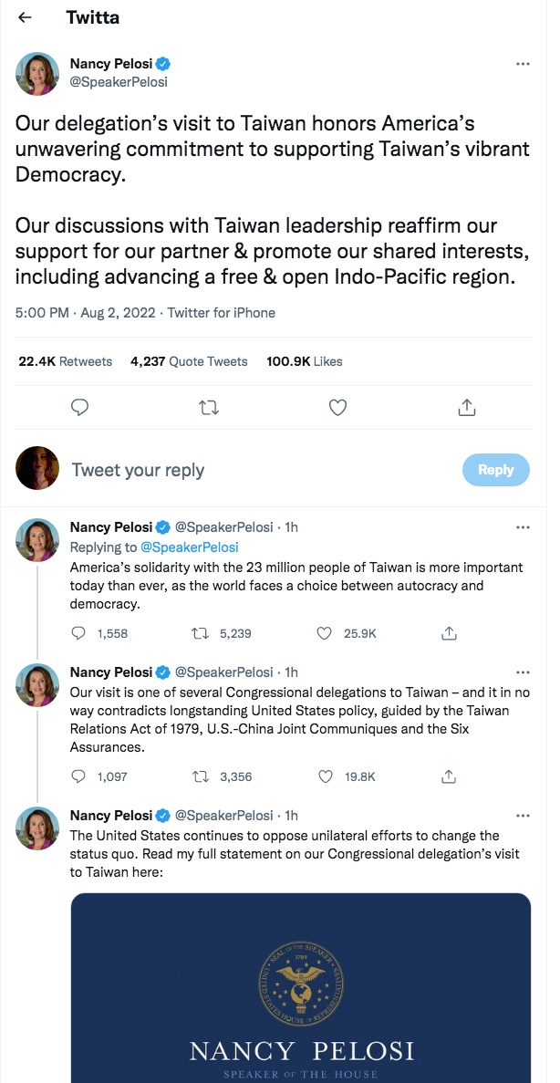The height and width of the screenshot is (1083, 560).
Task: Click the Tweet your reply field
Action: (x=263, y=471)
